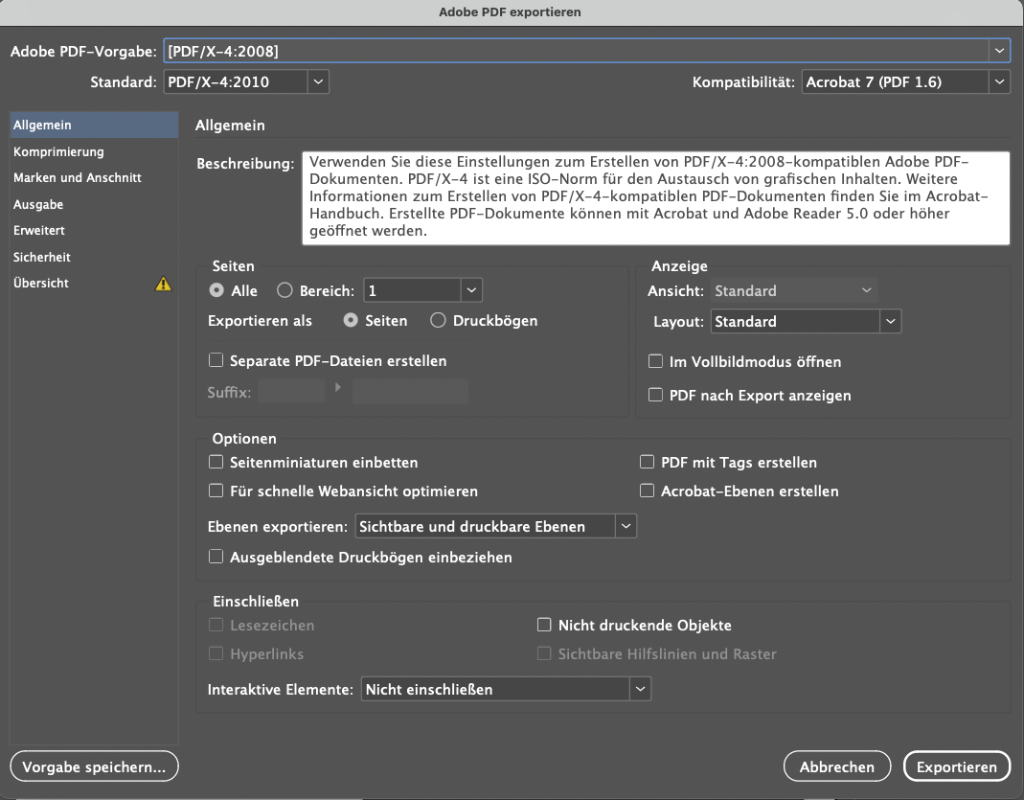The image size is (1024, 800).
Task: Choose Seiten under Exportieren als
Action: point(351,320)
